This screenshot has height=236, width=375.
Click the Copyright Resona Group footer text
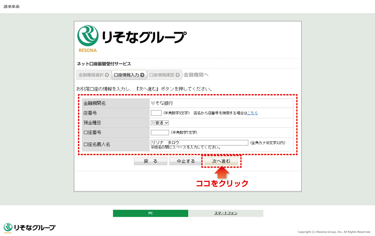tap(334, 232)
